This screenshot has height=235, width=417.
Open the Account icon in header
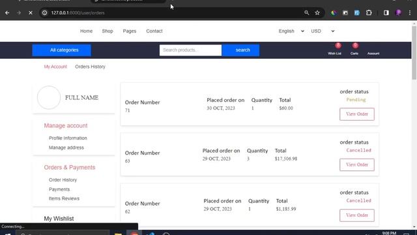pyautogui.click(x=373, y=54)
